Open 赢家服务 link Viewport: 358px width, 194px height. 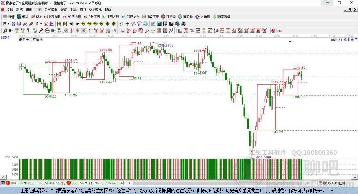[221, 17]
